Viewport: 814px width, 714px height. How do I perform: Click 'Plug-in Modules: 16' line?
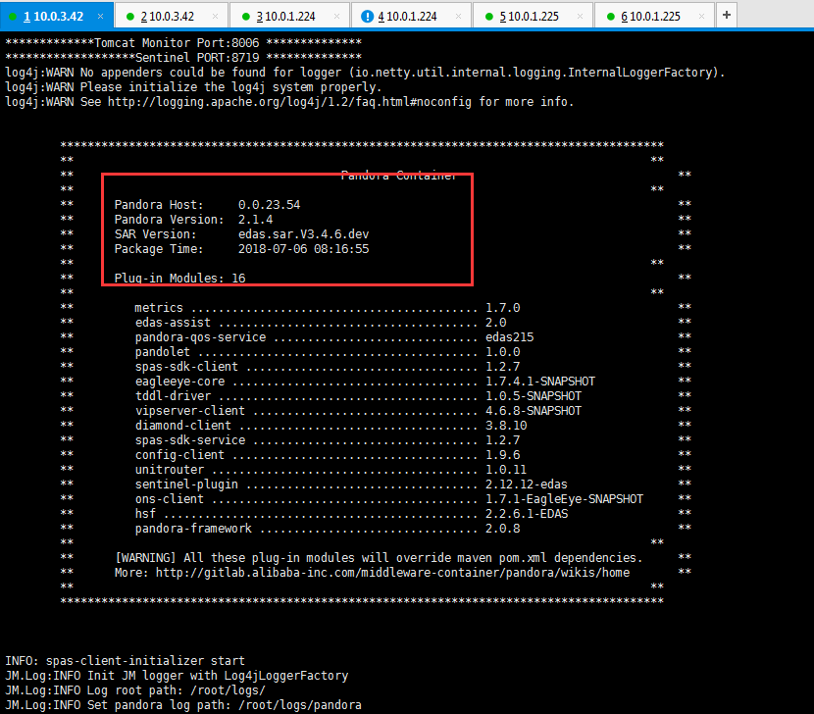pyautogui.click(x=180, y=279)
